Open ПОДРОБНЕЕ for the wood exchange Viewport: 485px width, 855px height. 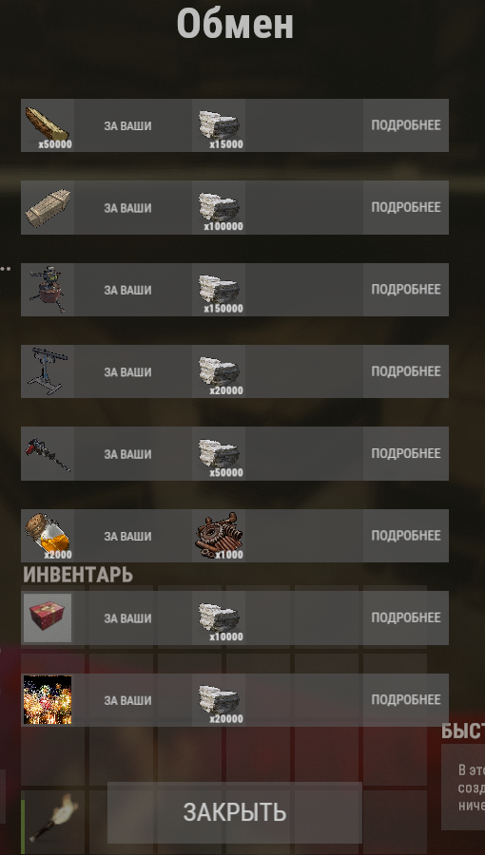coord(406,125)
